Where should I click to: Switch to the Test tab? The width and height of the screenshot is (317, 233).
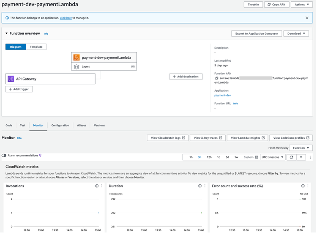tap(23, 126)
